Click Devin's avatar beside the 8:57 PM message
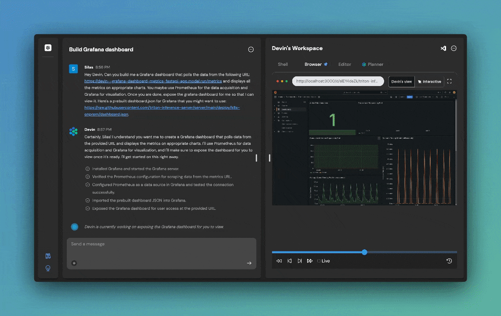Screen dimensions: 501x316 (73, 131)
